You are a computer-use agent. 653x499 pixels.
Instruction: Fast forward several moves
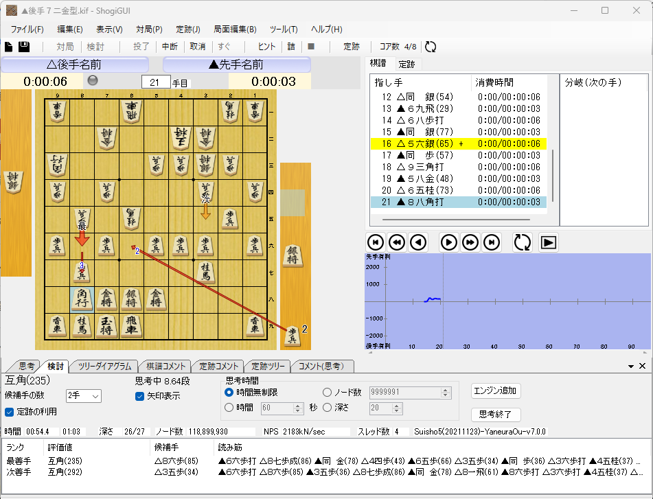[470, 242]
